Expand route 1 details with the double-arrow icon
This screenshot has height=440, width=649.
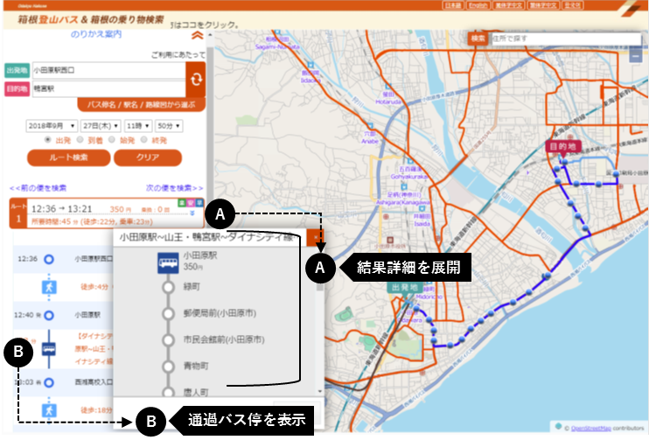192,212
